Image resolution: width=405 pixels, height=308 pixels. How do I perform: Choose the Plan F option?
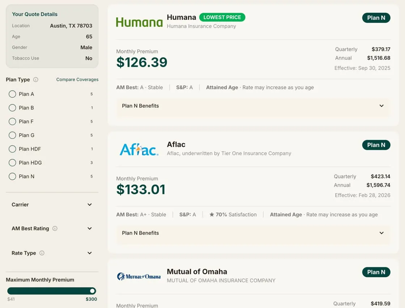(12, 121)
